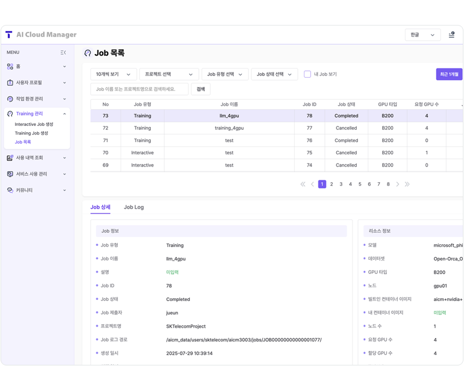Expand the 사용 내역 조회 menu chevron
464x366 pixels.
pos(64,158)
